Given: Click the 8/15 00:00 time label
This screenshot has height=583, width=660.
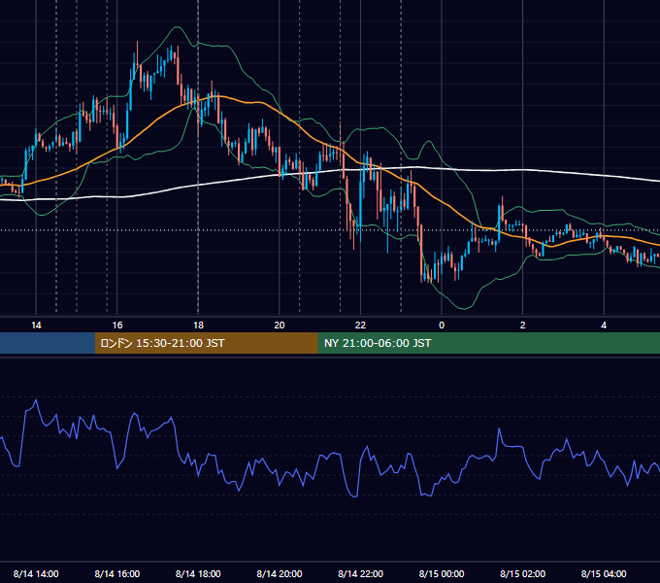Looking at the screenshot, I should (x=442, y=573).
